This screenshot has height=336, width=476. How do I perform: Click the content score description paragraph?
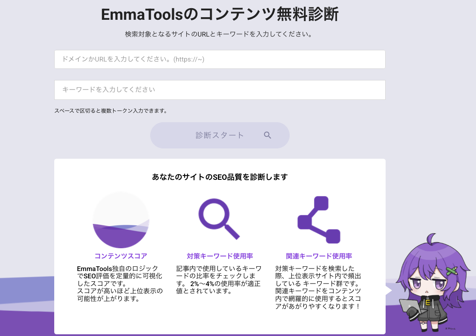pyautogui.click(x=120, y=284)
